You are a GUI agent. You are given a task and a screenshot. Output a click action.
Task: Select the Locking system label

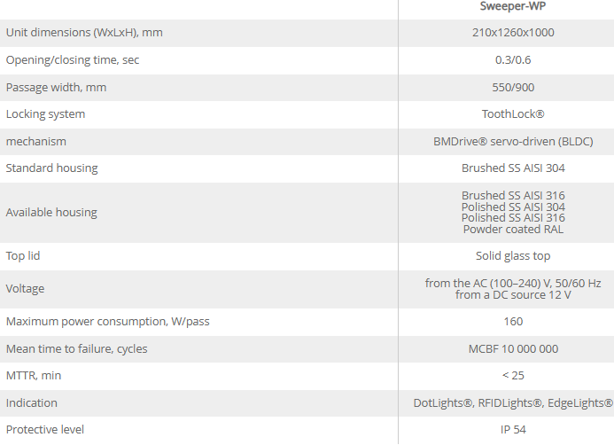[x=46, y=114]
